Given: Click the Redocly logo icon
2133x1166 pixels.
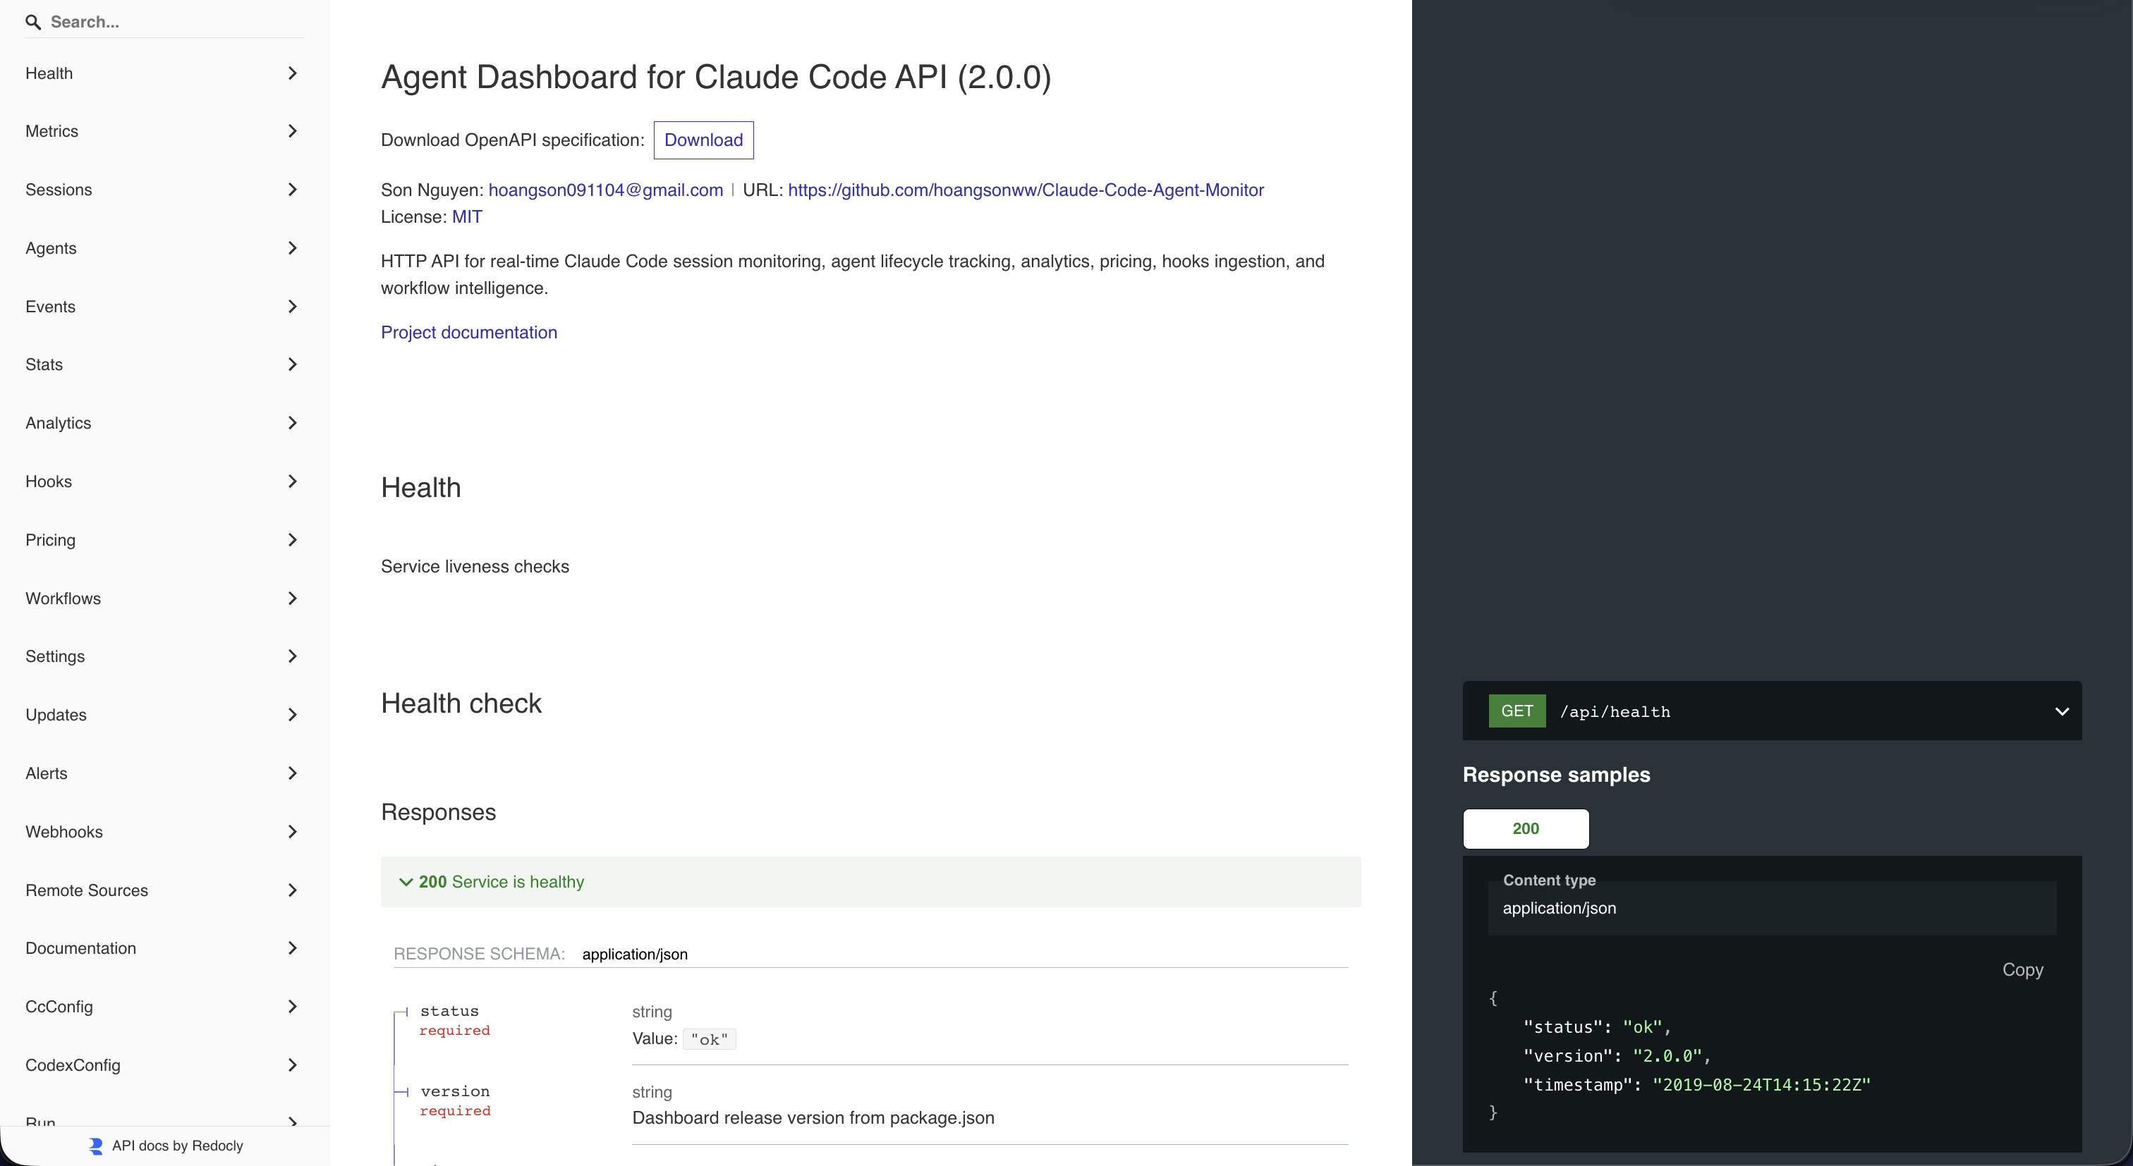Looking at the screenshot, I should (x=96, y=1146).
